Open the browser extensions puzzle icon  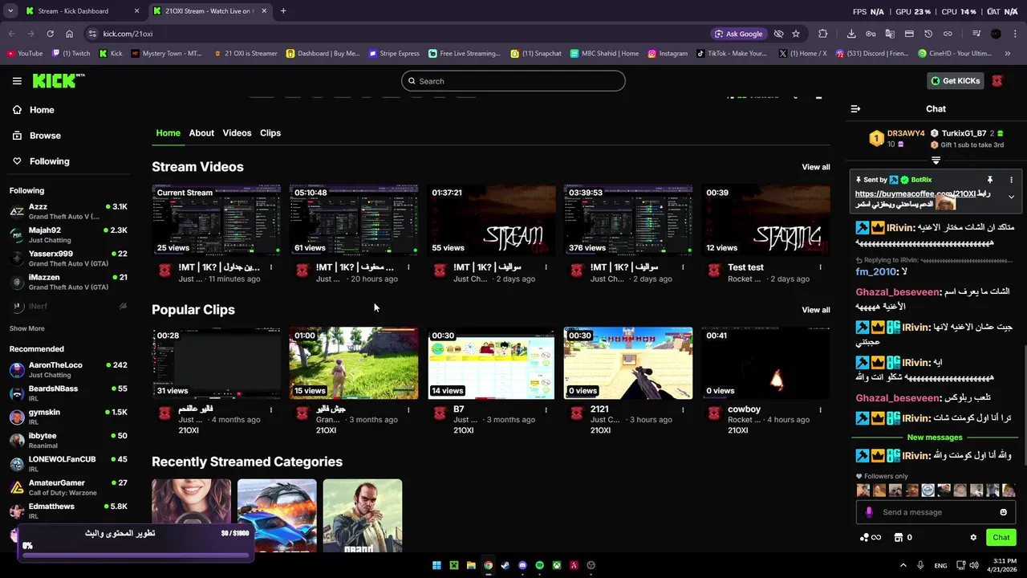[822, 34]
